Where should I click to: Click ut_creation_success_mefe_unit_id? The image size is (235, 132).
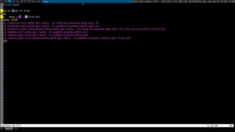coord(75,23)
